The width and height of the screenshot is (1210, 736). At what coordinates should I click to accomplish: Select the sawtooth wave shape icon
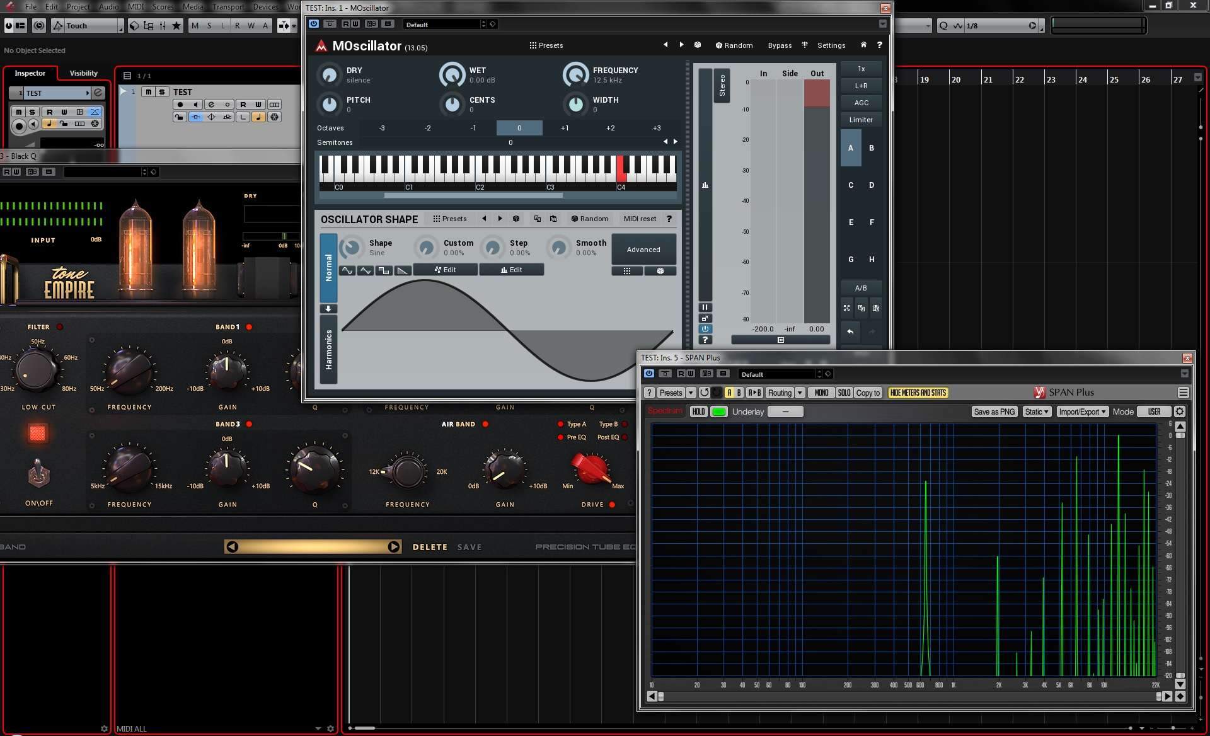click(x=403, y=270)
